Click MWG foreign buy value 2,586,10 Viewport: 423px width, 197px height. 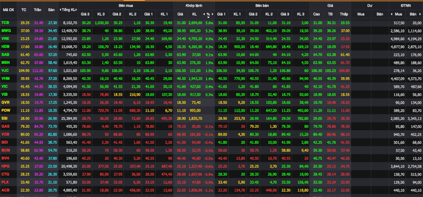click(397, 31)
